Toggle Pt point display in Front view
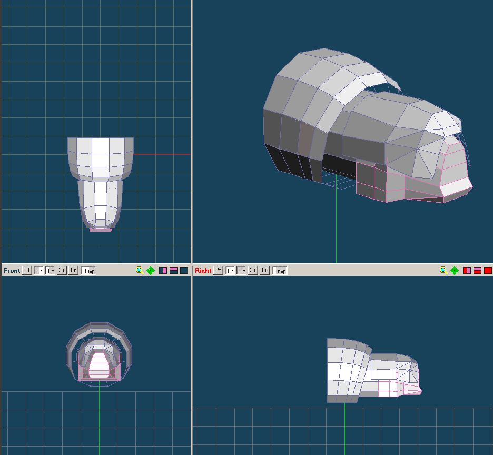Image resolution: width=493 pixels, height=455 pixels. pos(27,271)
